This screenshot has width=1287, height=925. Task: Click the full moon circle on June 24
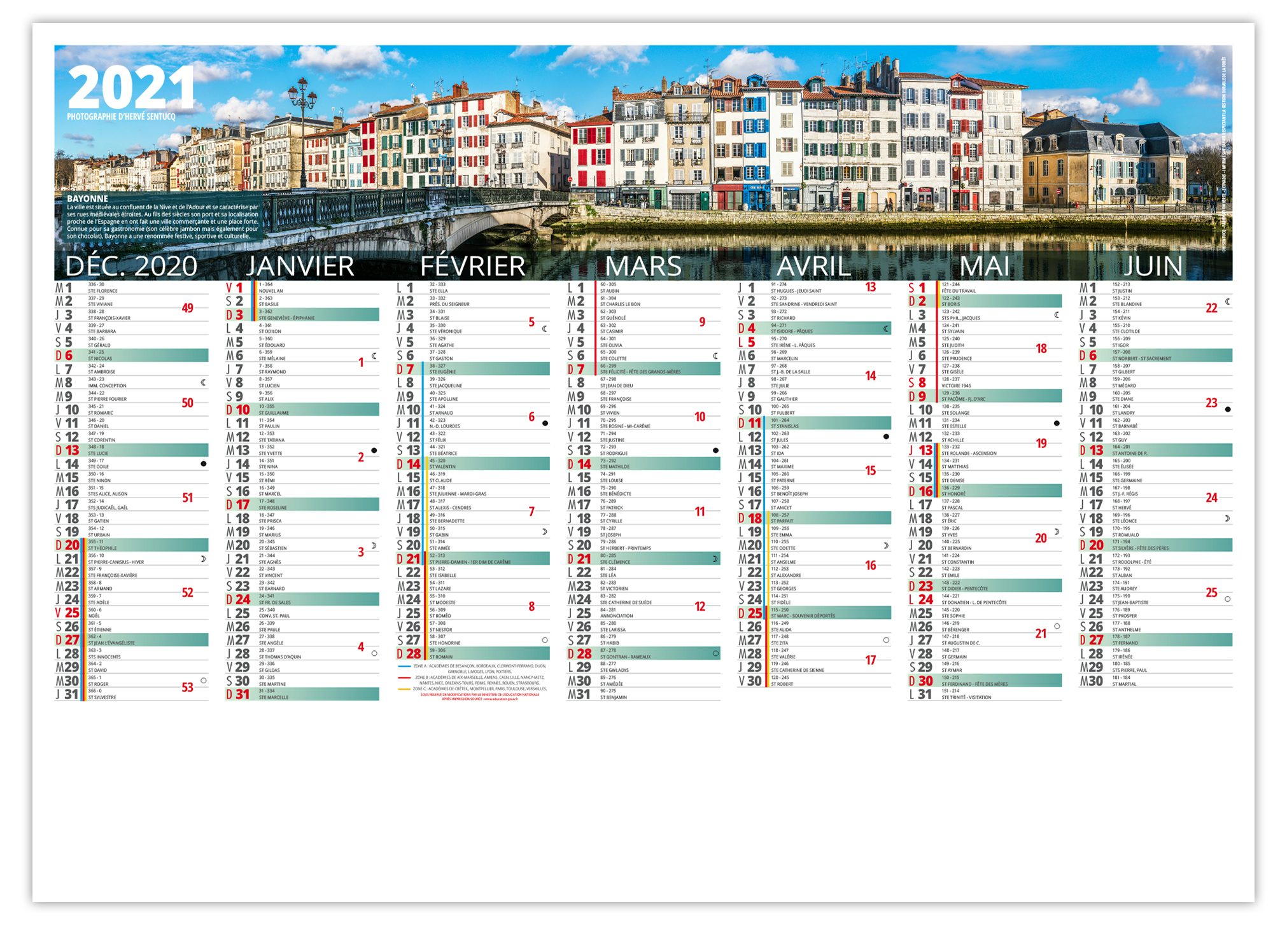[1228, 599]
